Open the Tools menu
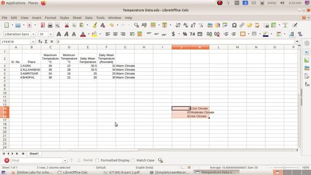This screenshot has height=175, width=311. coord(100,17)
